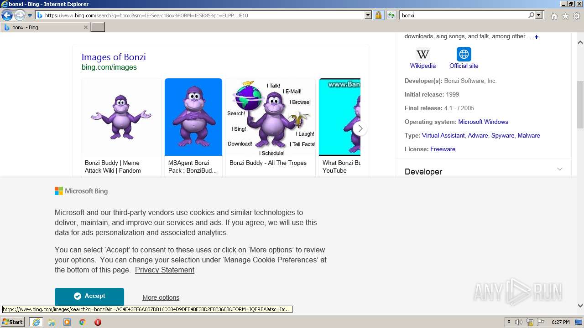Click the bing.com/images link
The width and height of the screenshot is (584, 328).
click(x=109, y=67)
